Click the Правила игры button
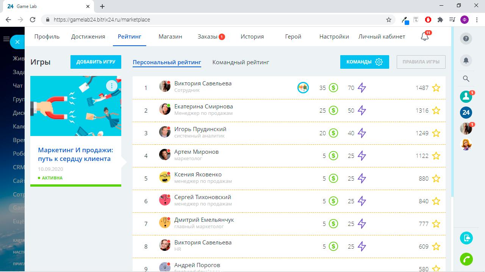The height and width of the screenshot is (272, 485). pyautogui.click(x=421, y=62)
